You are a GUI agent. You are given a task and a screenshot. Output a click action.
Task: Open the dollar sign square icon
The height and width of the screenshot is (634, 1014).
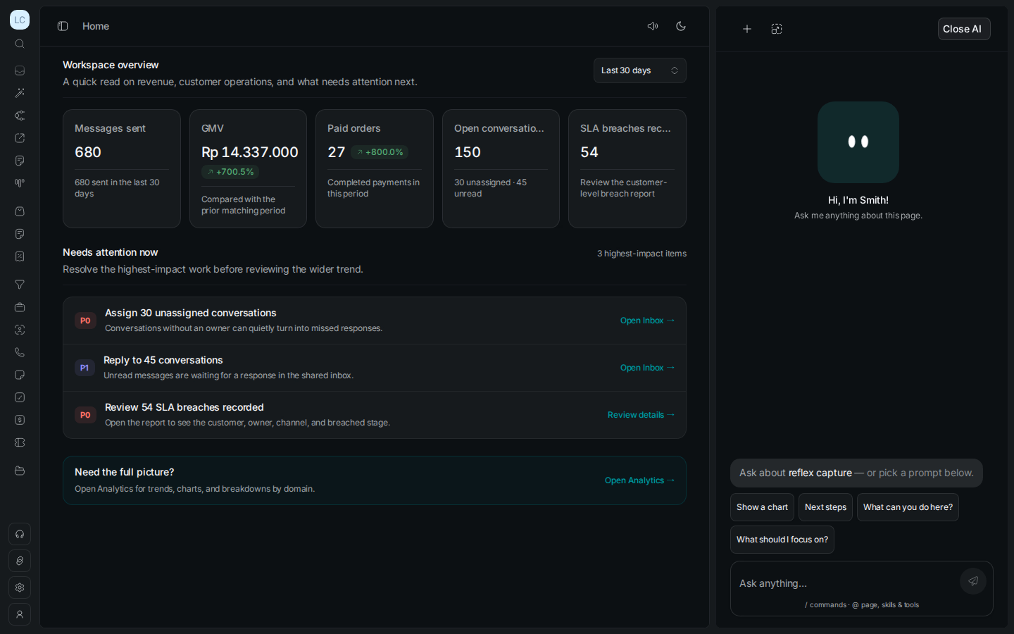pyautogui.click(x=20, y=420)
